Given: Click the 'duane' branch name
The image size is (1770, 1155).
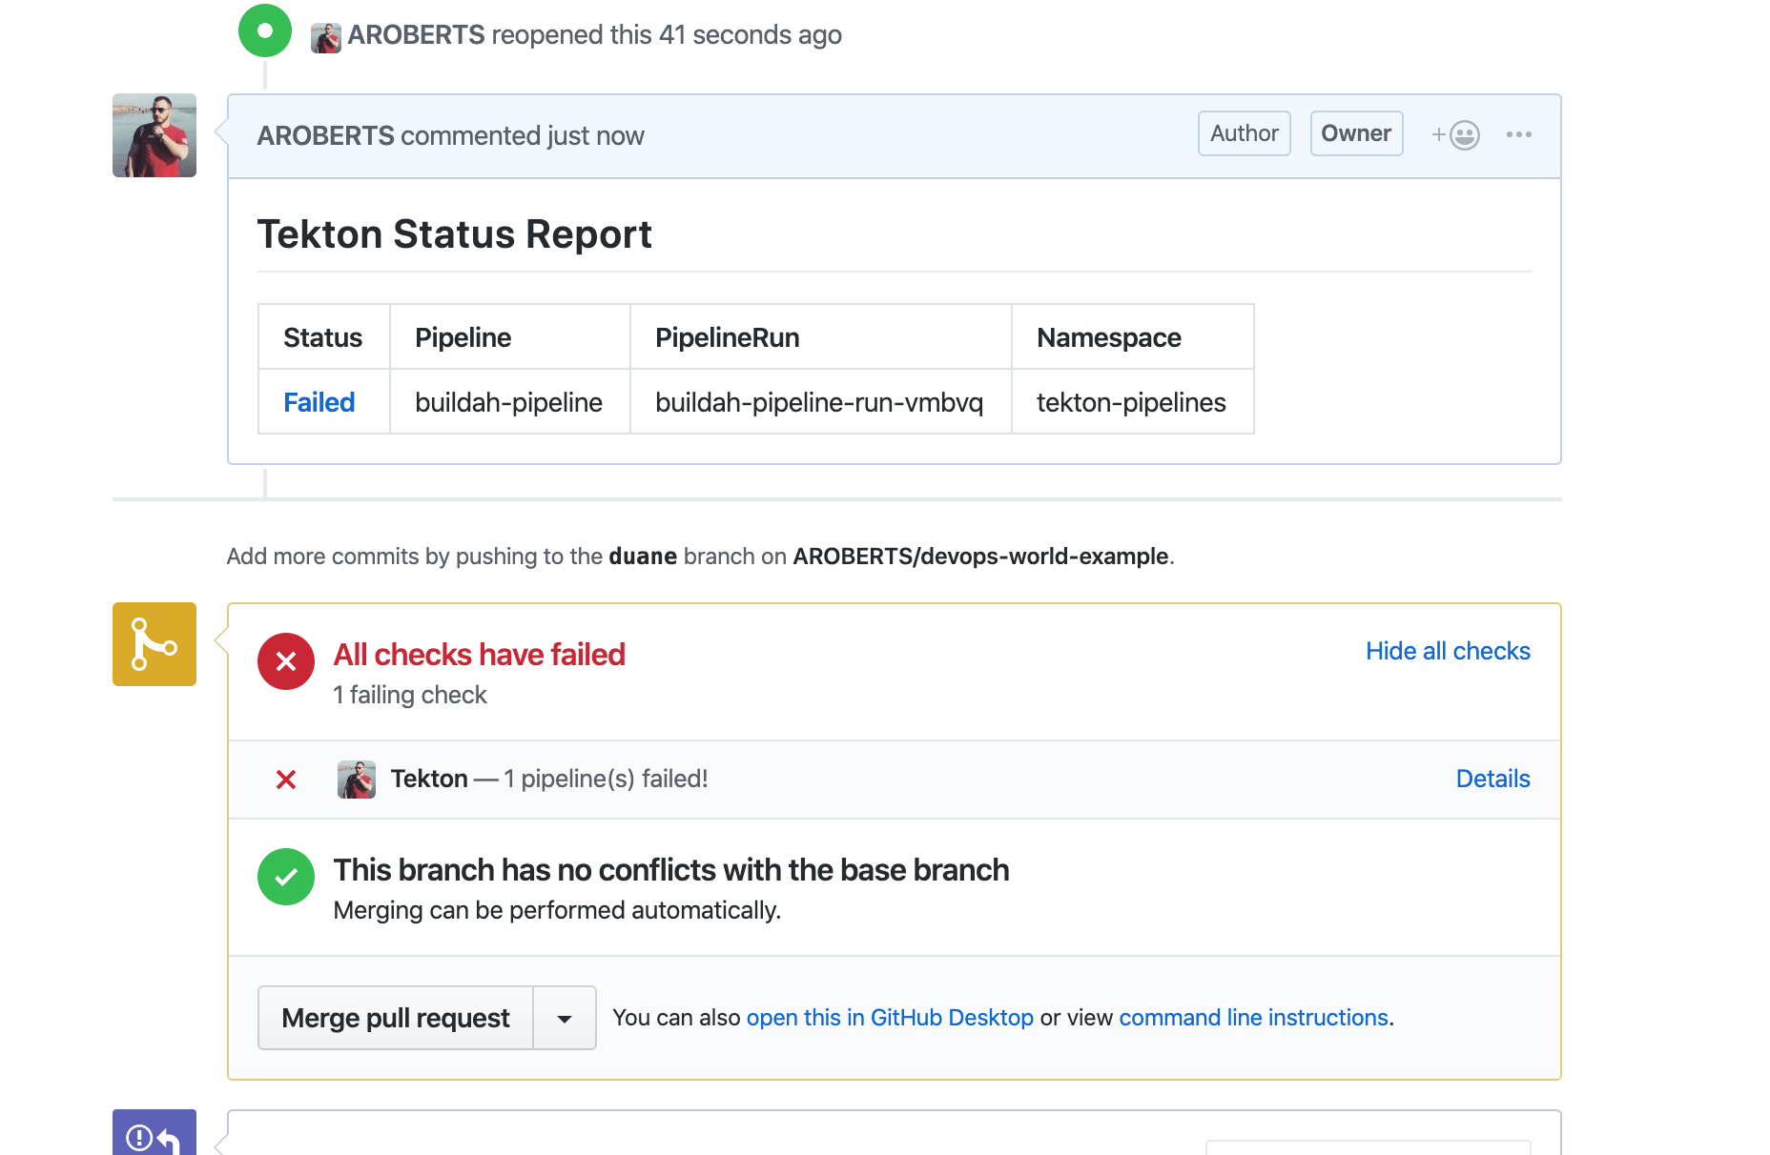Looking at the screenshot, I should point(643,557).
